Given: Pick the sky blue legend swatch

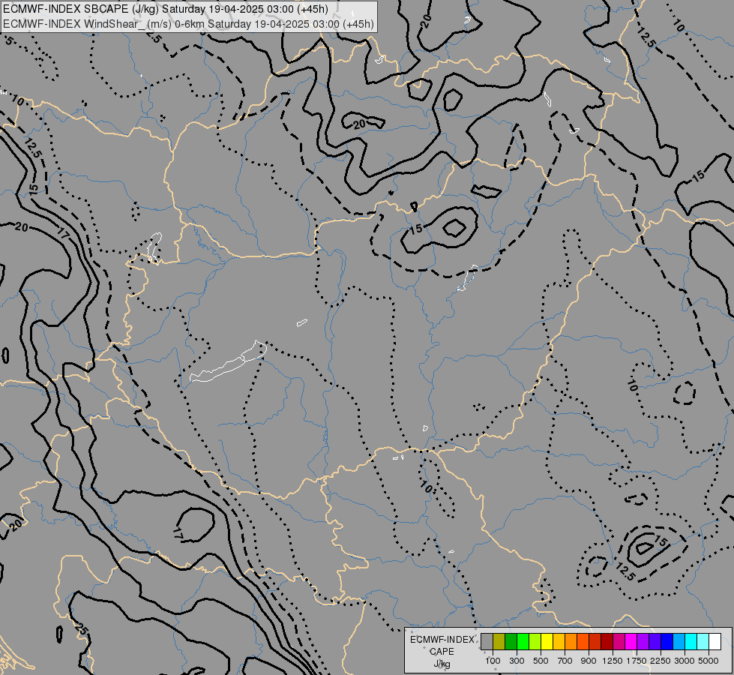Looking at the screenshot, I should pyautogui.click(x=679, y=642).
